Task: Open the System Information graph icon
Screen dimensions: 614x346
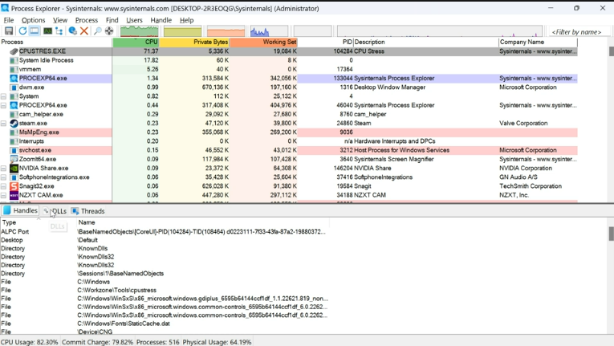Action: (47, 31)
